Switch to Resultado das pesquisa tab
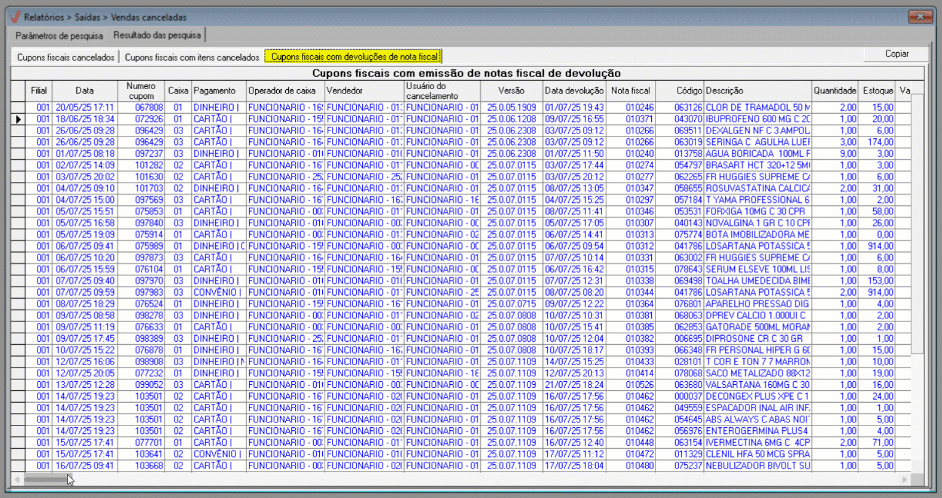 coord(157,35)
